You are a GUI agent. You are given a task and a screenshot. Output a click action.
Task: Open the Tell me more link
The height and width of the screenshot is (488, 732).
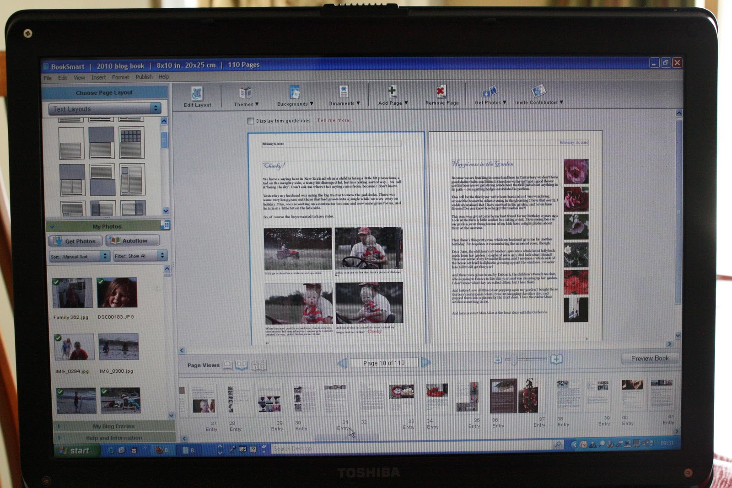tap(334, 120)
